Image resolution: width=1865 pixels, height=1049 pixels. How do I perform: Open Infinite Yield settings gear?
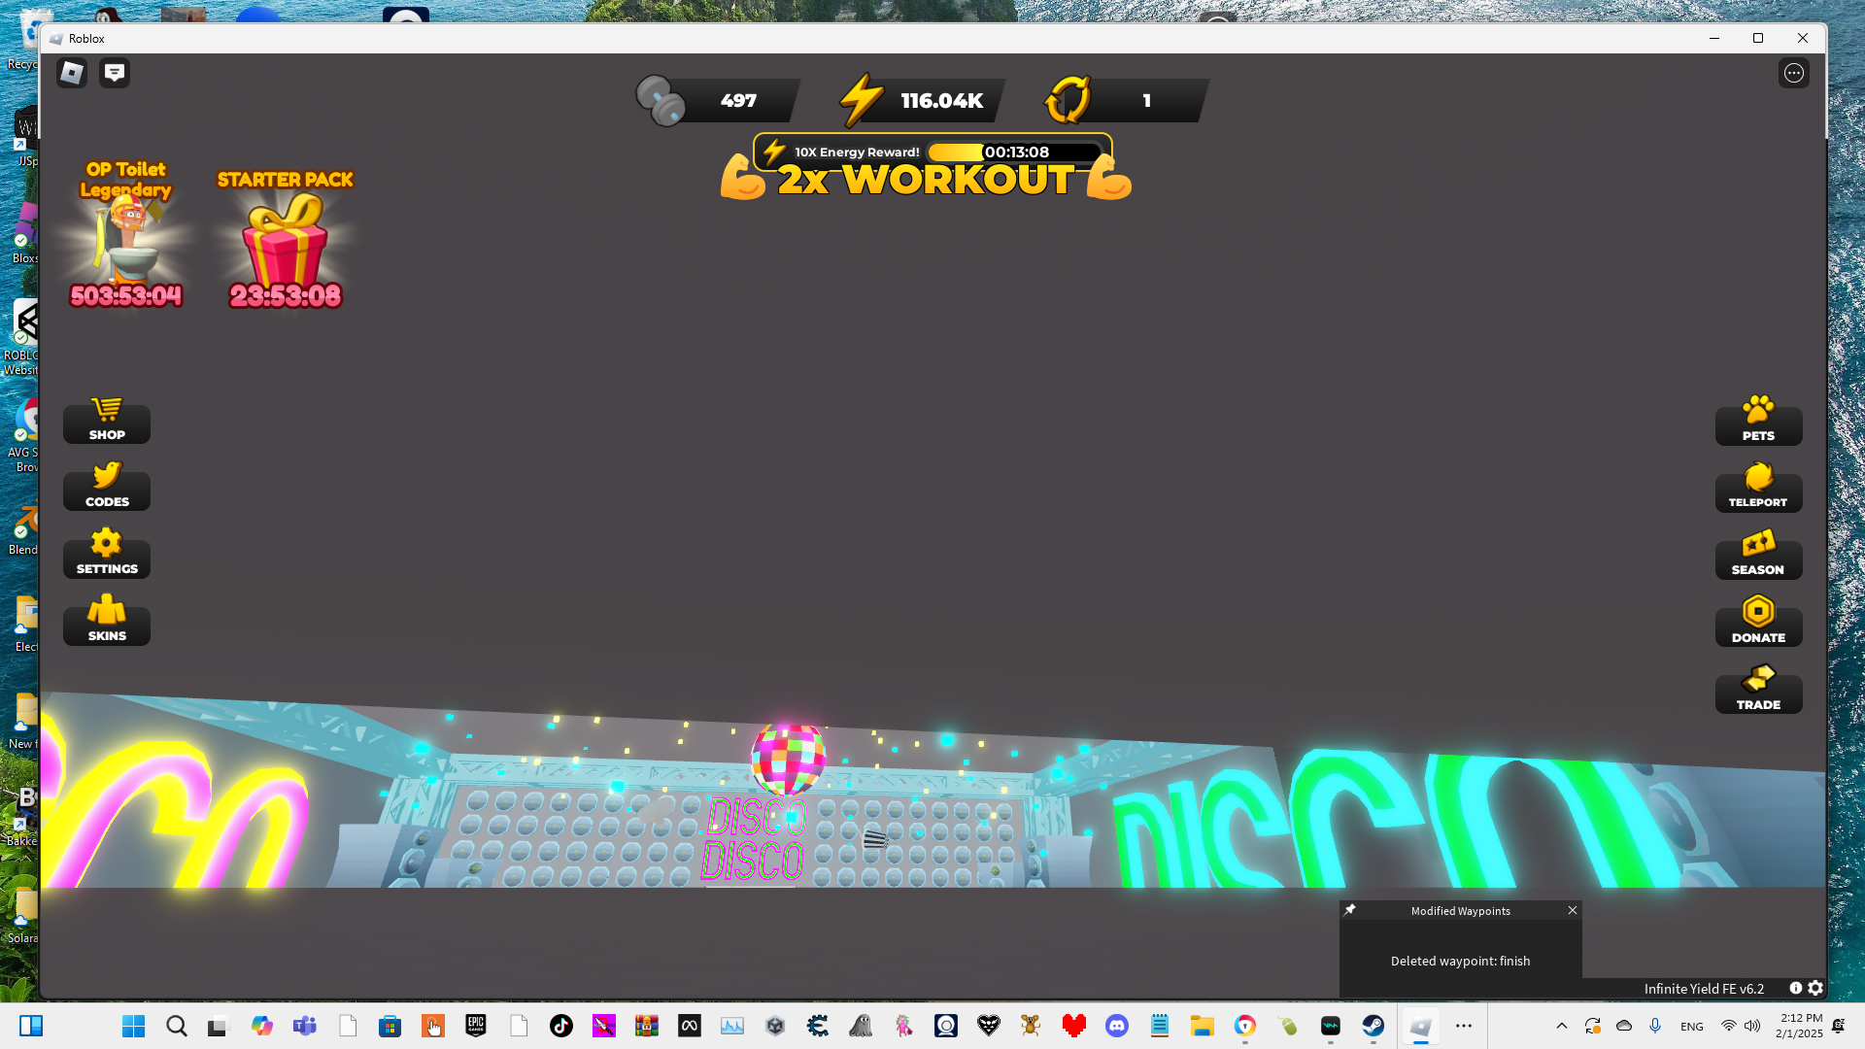coord(1815,988)
